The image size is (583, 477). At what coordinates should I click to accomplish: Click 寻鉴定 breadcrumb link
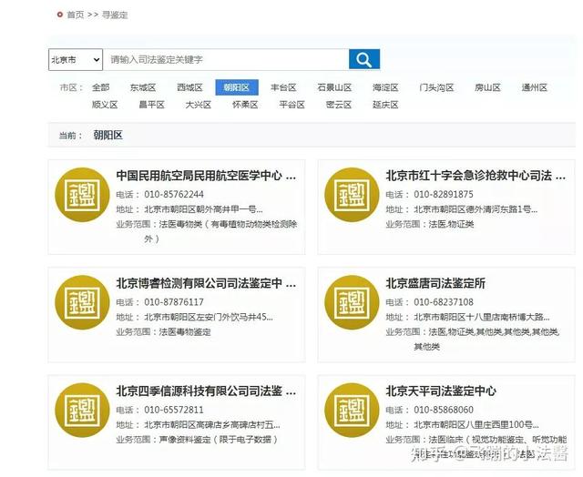tap(115, 15)
